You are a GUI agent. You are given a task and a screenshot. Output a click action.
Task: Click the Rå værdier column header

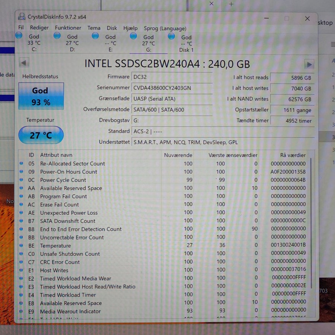293,155
